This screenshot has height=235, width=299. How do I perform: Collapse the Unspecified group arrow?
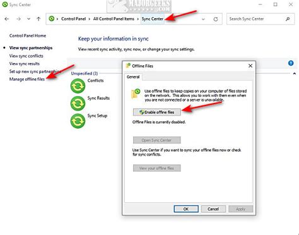(294, 73)
